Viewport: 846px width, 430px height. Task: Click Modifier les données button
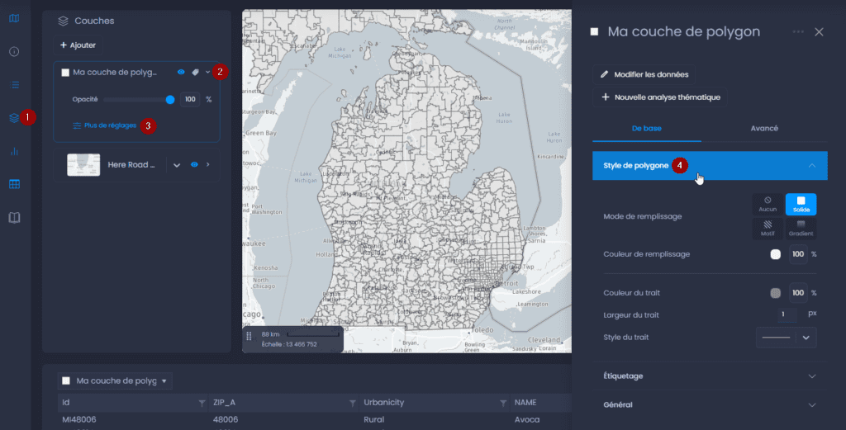[x=644, y=74]
